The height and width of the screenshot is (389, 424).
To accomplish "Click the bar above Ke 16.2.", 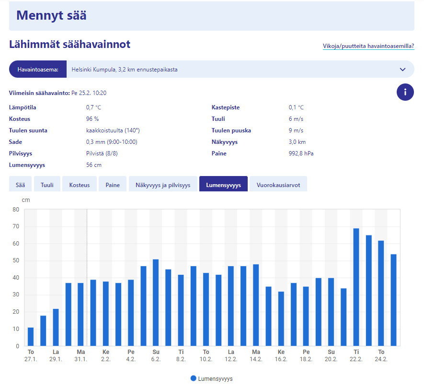I will 281,318.
